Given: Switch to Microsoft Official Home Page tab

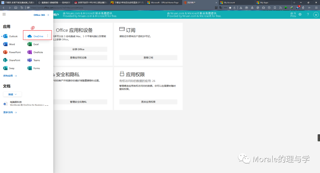Looking at the screenshot, I should 164,3.
